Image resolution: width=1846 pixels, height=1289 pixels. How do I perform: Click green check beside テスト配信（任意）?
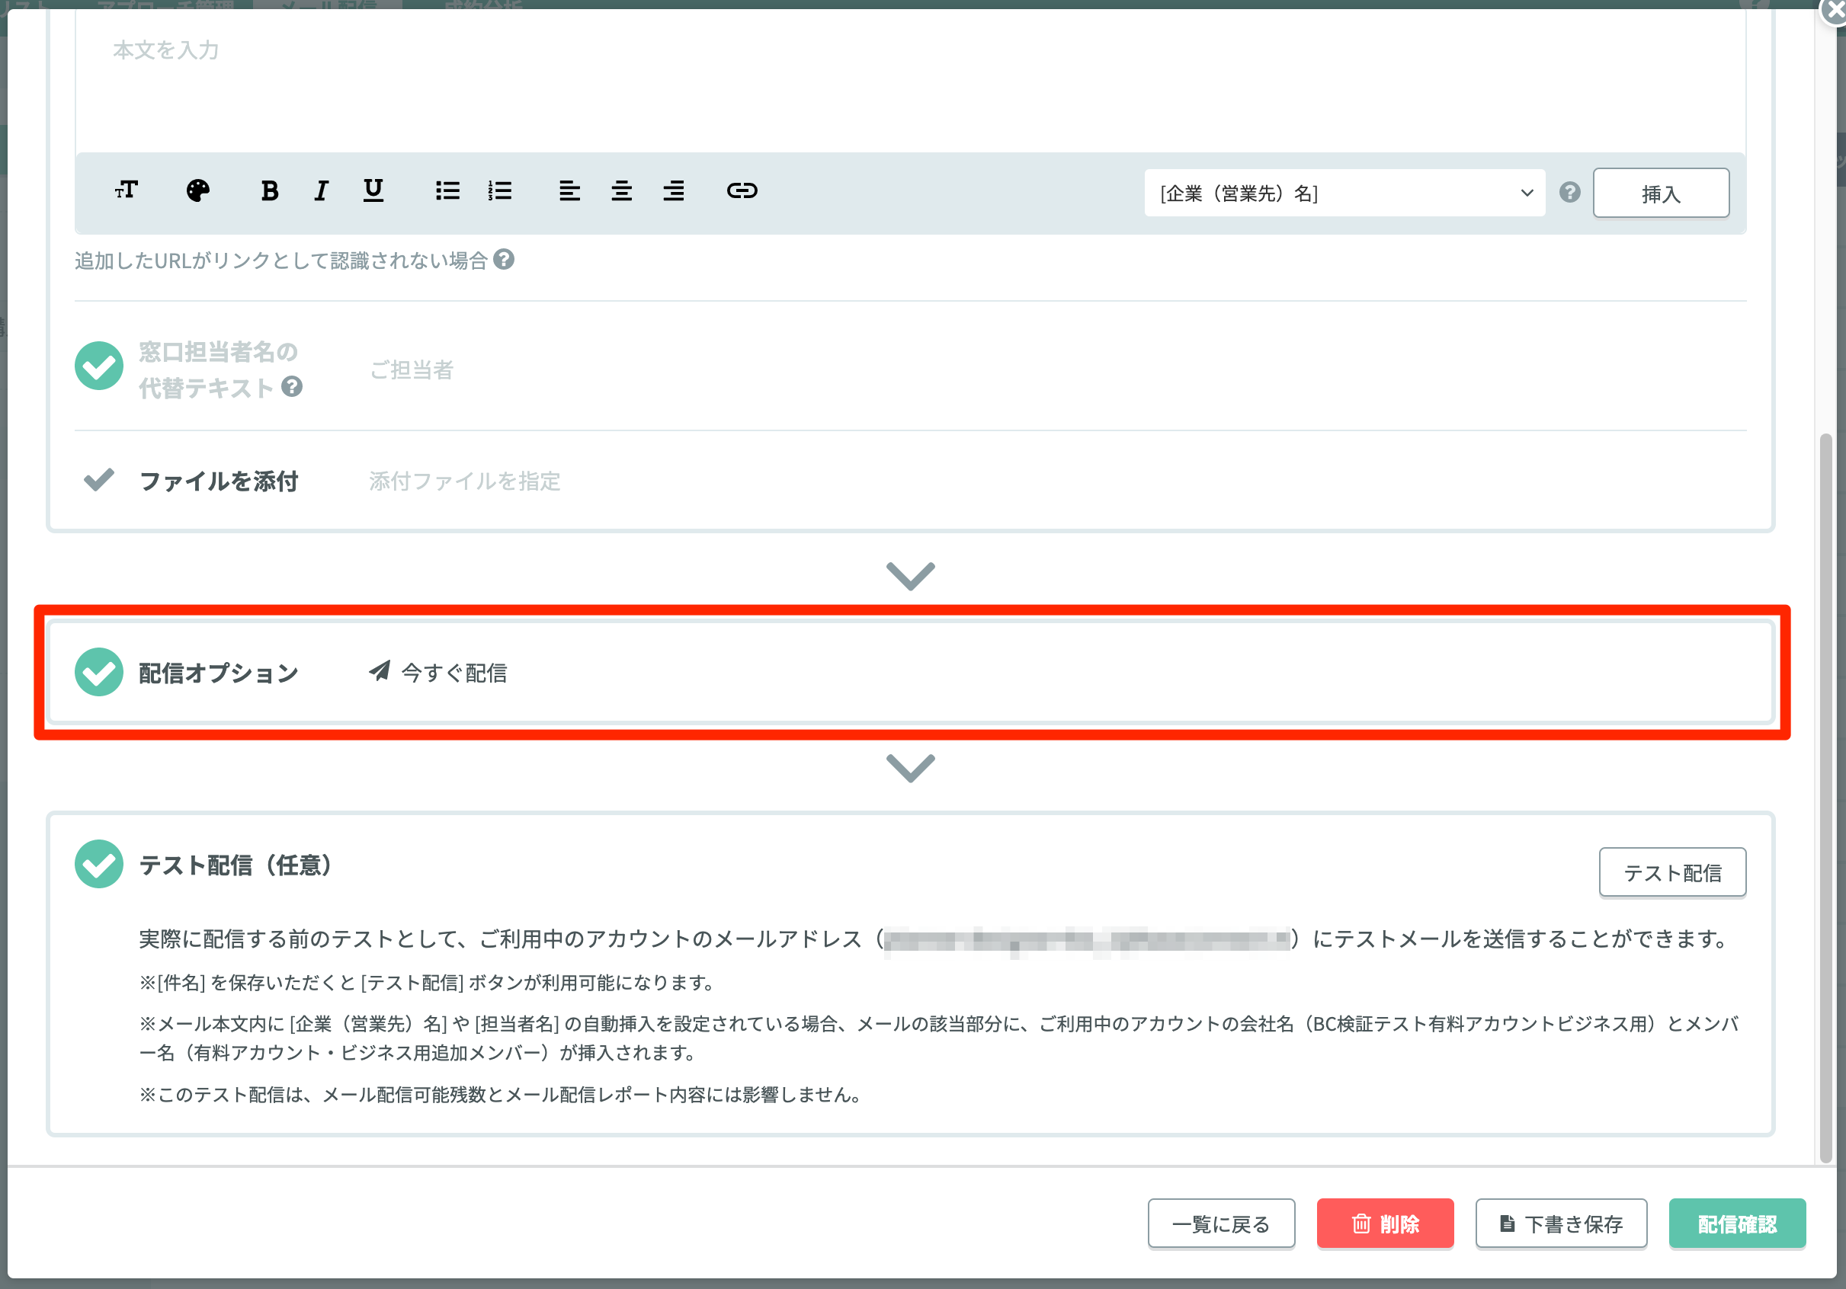tap(99, 864)
